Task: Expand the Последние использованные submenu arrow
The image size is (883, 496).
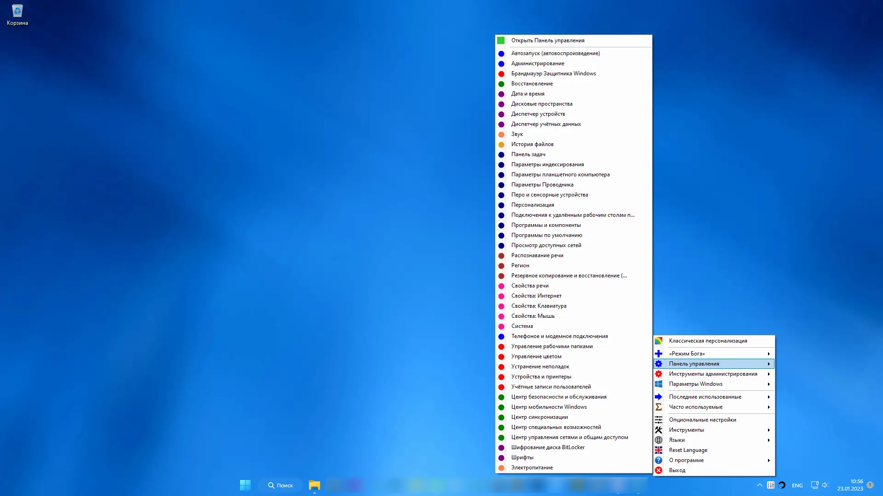Action: [768, 397]
